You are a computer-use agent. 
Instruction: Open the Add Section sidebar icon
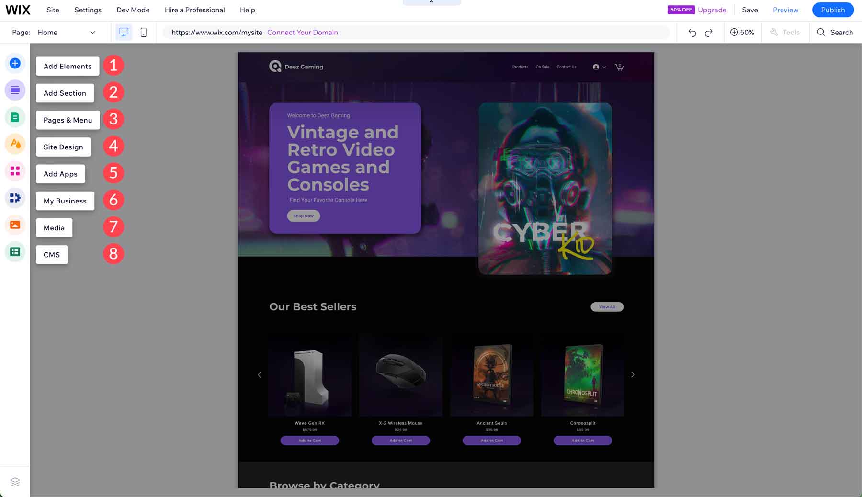15,90
